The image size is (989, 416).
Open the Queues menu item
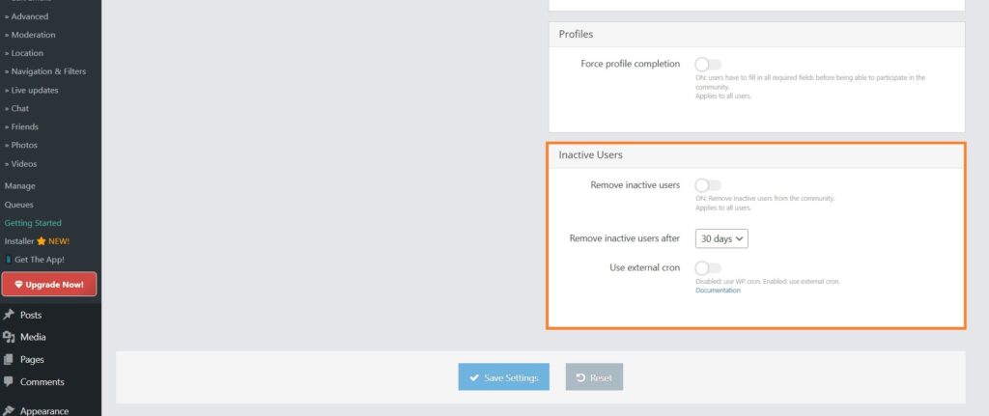point(18,205)
